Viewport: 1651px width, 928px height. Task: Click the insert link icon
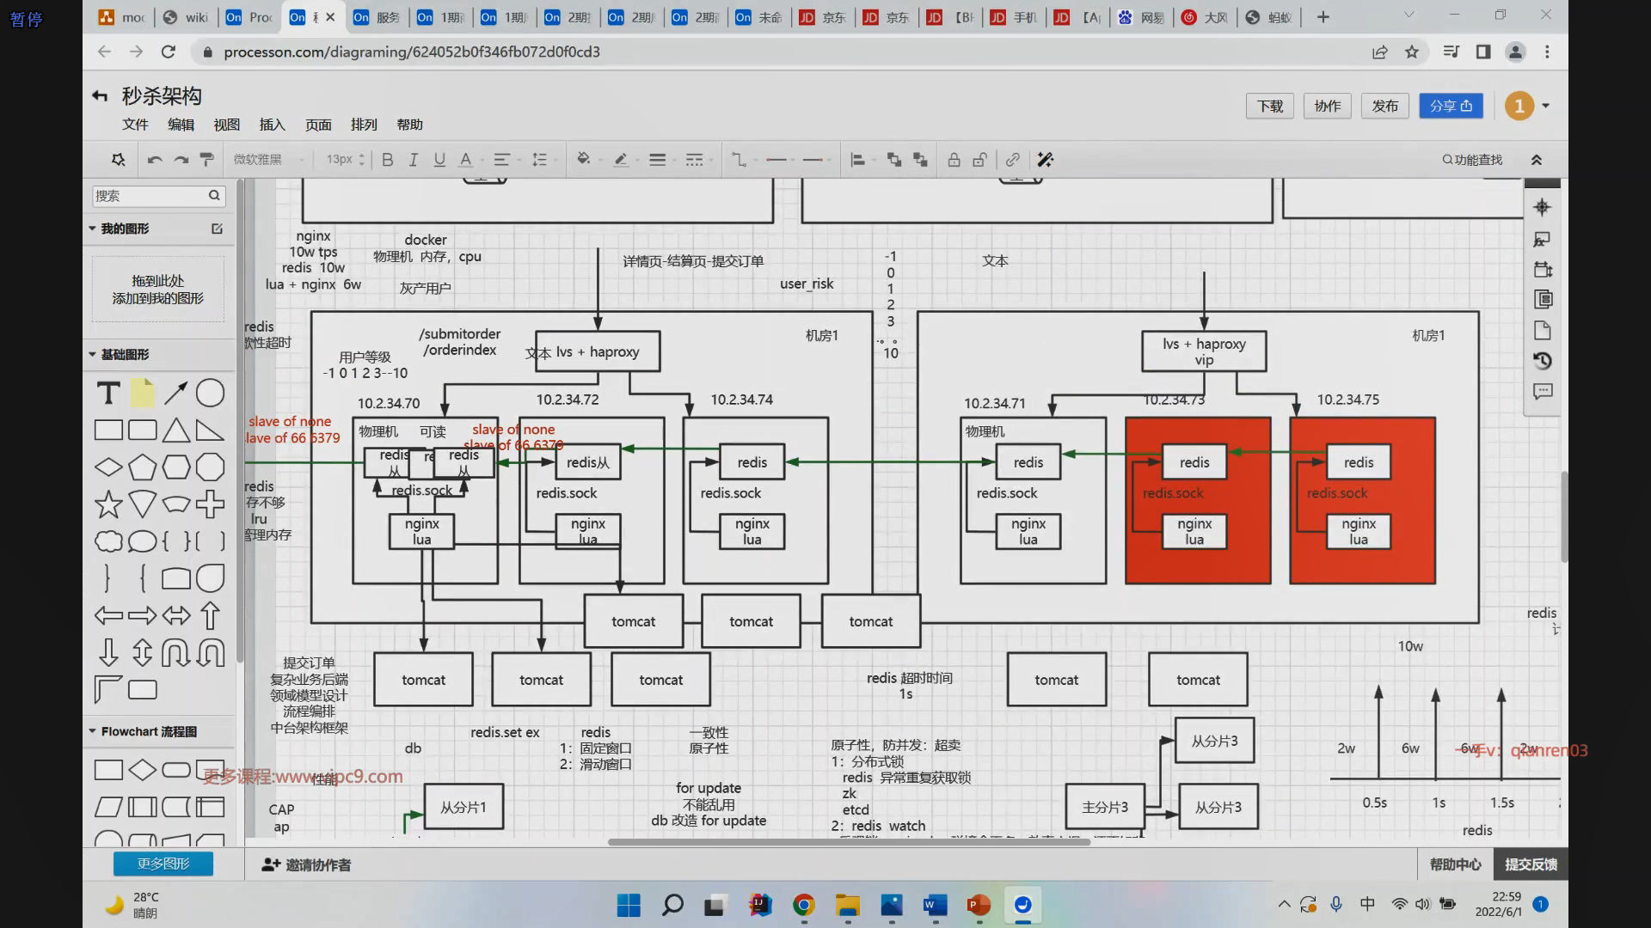(1013, 160)
